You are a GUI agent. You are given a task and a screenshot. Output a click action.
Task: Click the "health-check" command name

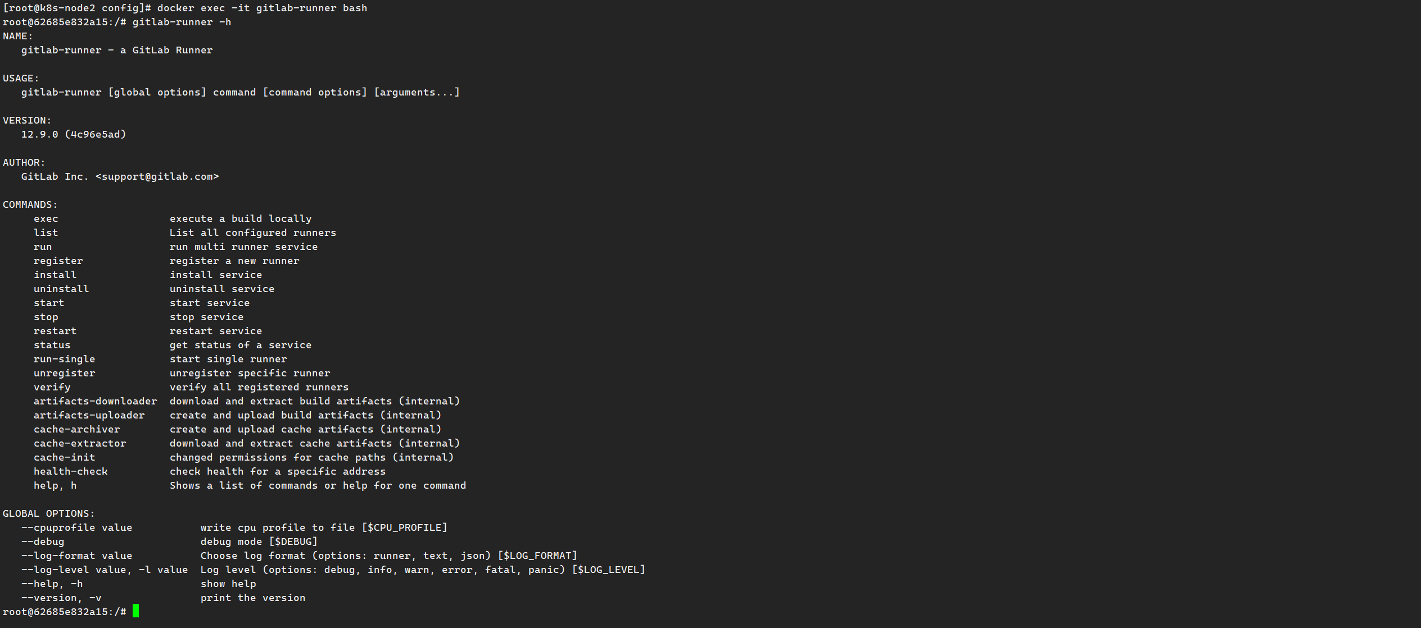tap(70, 471)
